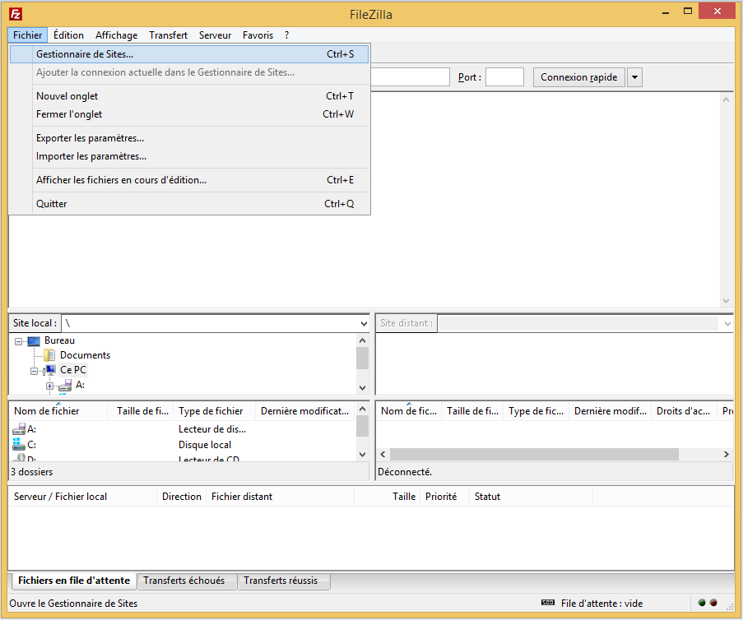Viewport: 743px width, 620px height.
Task: Click the Connexion rapide button
Action: [580, 76]
